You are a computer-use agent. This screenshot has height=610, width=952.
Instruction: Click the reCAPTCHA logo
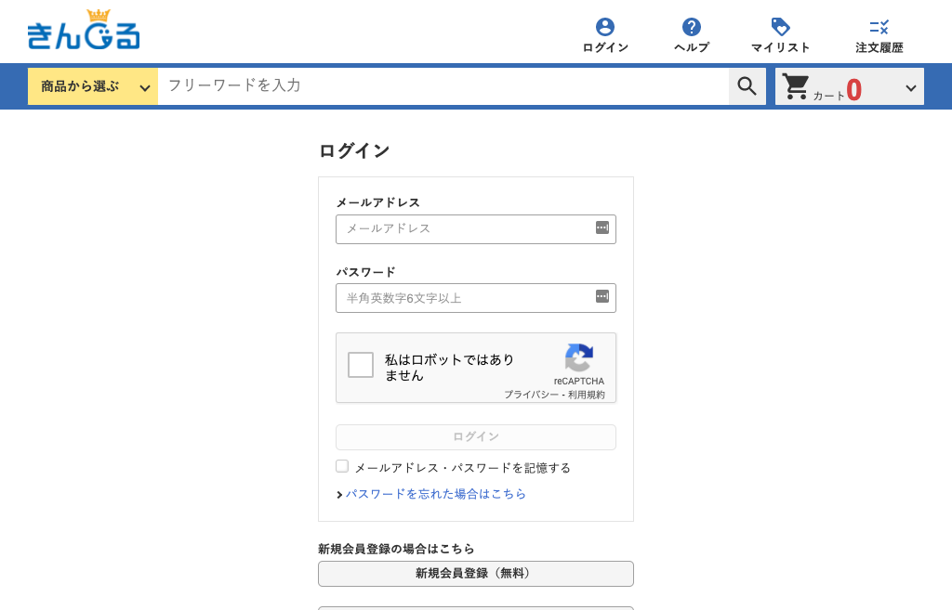click(579, 357)
